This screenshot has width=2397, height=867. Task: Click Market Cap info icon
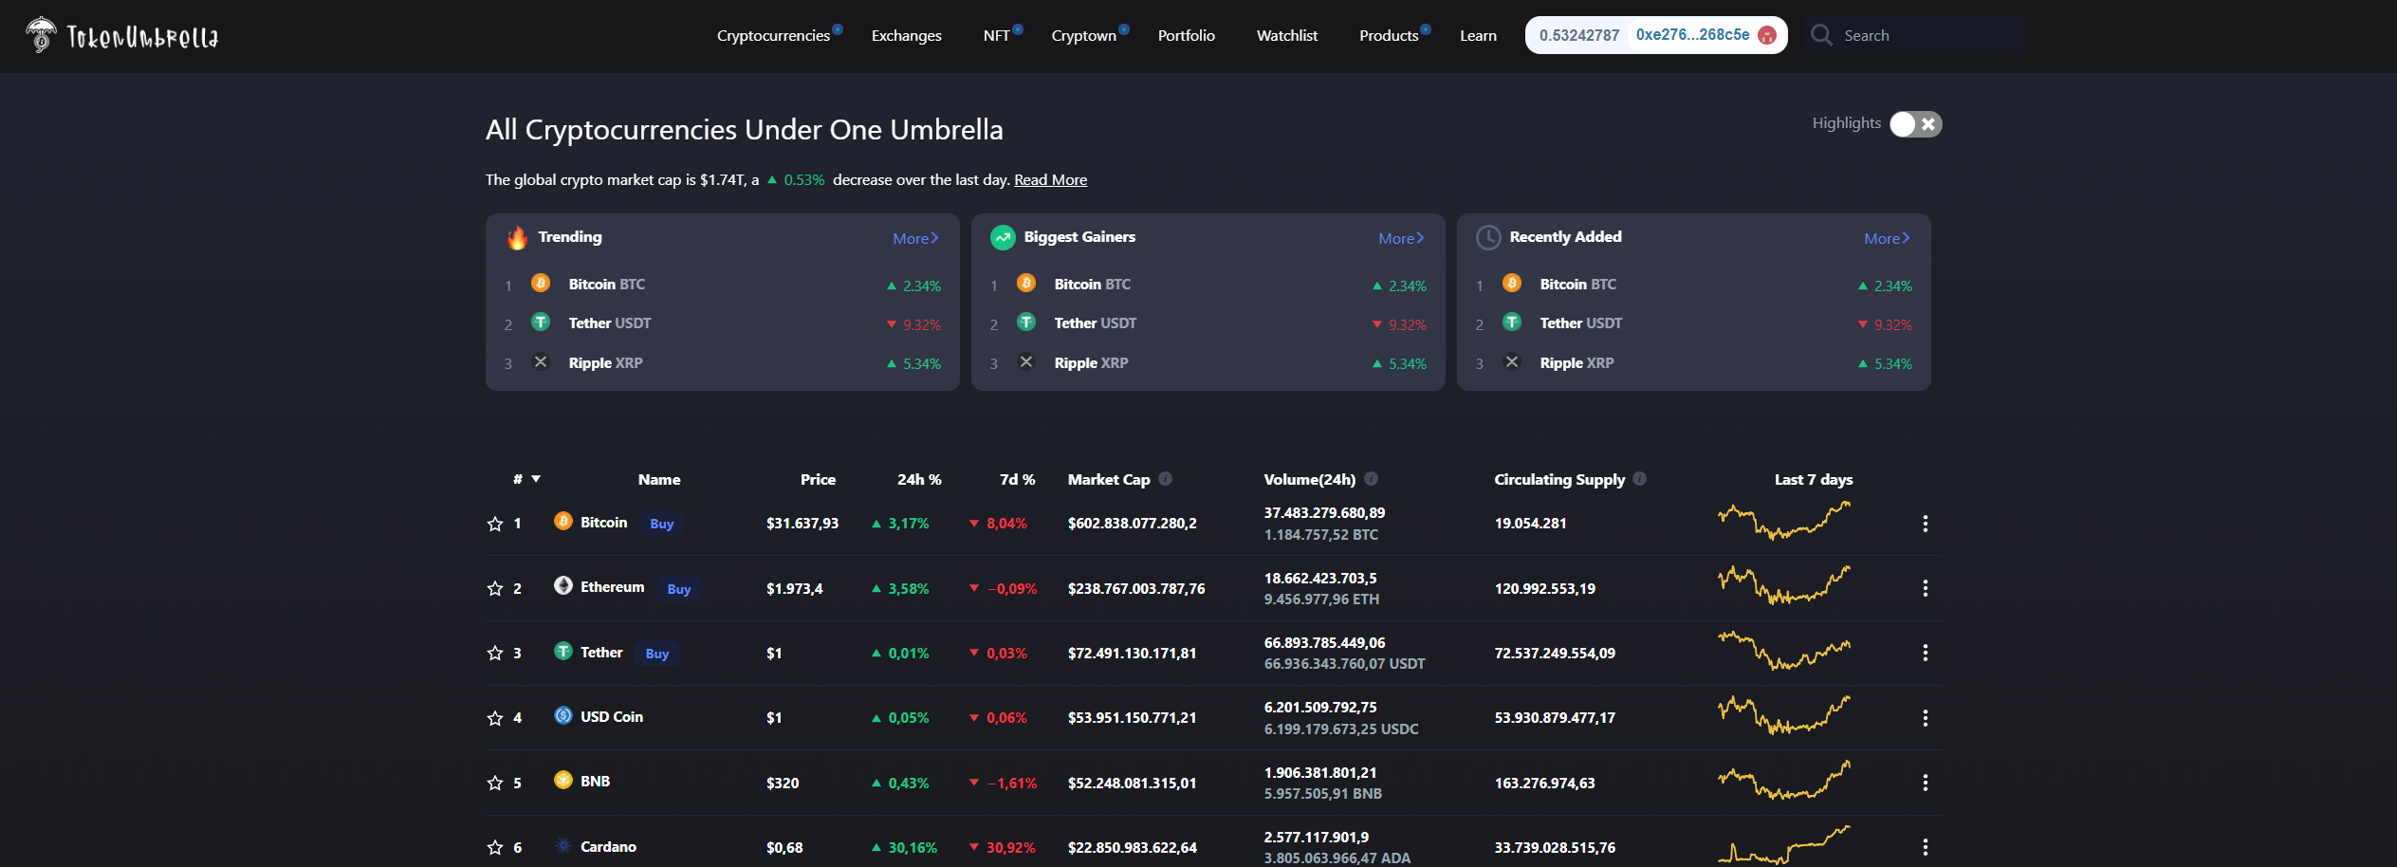(x=1165, y=479)
